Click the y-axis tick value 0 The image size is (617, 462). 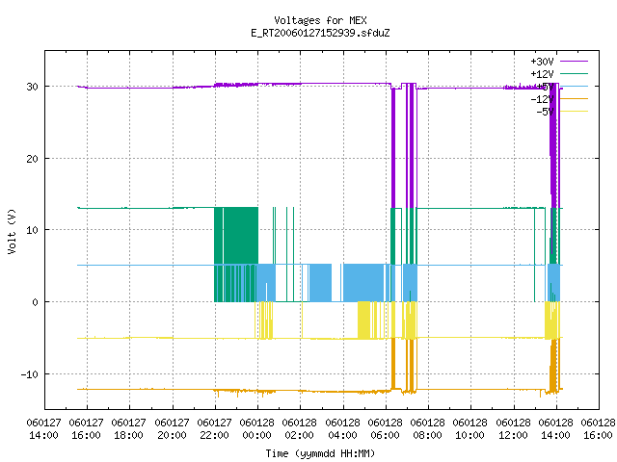tap(35, 302)
